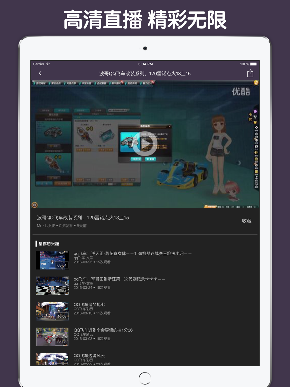Open the share icon in the header
Image resolution: width=290 pixels, height=387 pixels.
click(x=250, y=73)
